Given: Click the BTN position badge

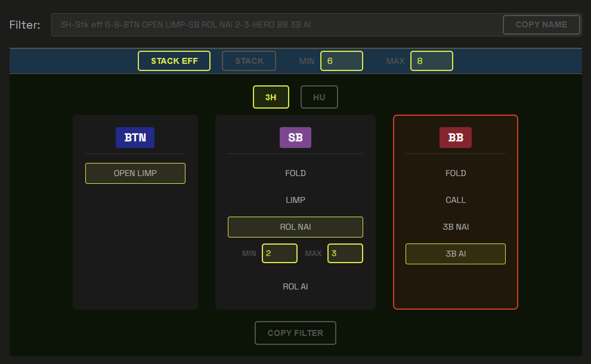Looking at the screenshot, I should pyautogui.click(x=135, y=137).
